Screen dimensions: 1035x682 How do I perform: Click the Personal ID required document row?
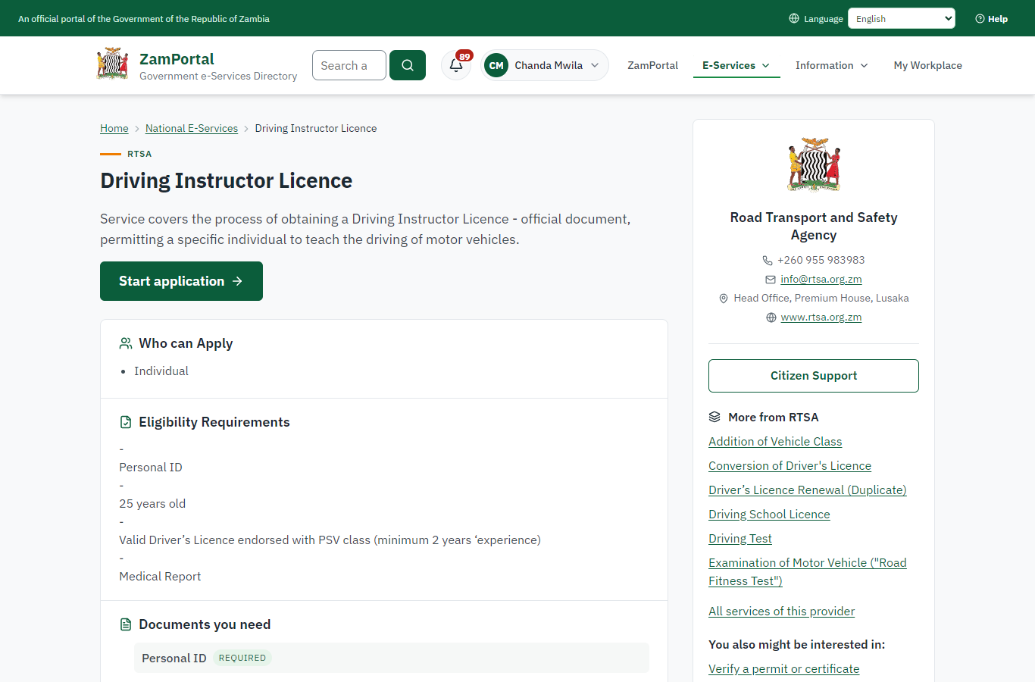point(392,658)
